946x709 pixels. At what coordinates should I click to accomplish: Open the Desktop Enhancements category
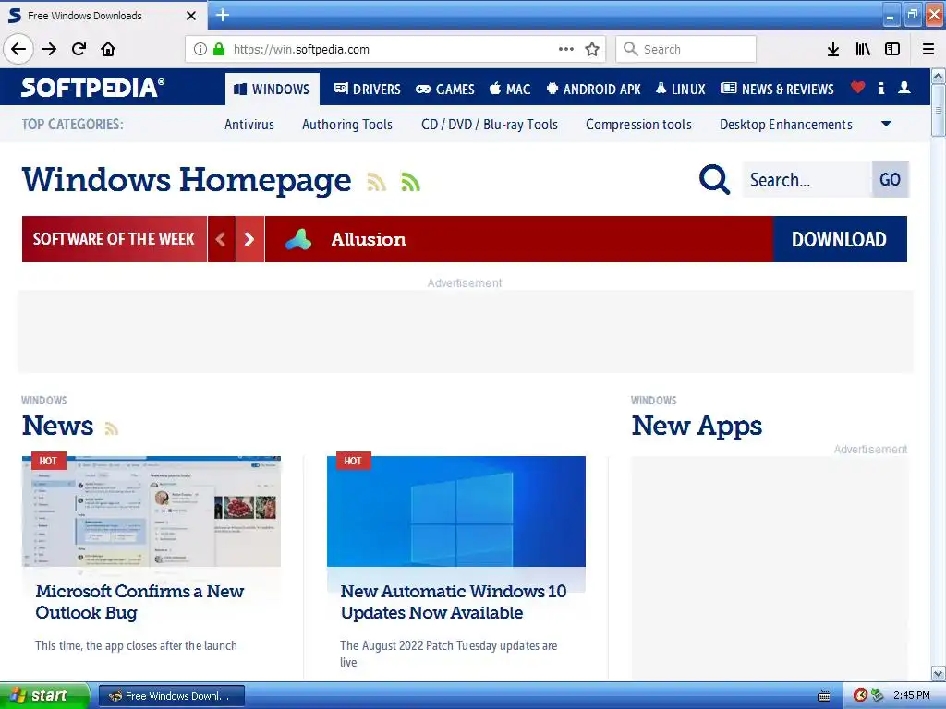(785, 125)
